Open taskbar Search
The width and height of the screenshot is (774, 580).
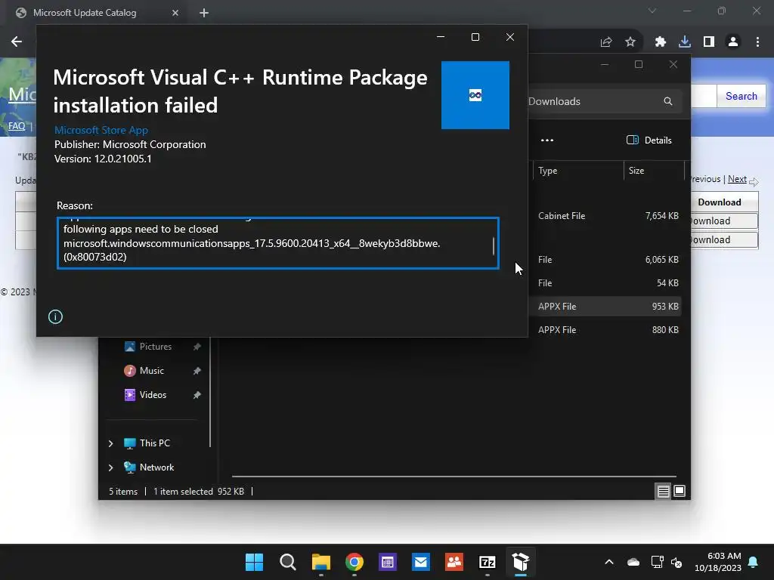pyautogui.click(x=287, y=562)
